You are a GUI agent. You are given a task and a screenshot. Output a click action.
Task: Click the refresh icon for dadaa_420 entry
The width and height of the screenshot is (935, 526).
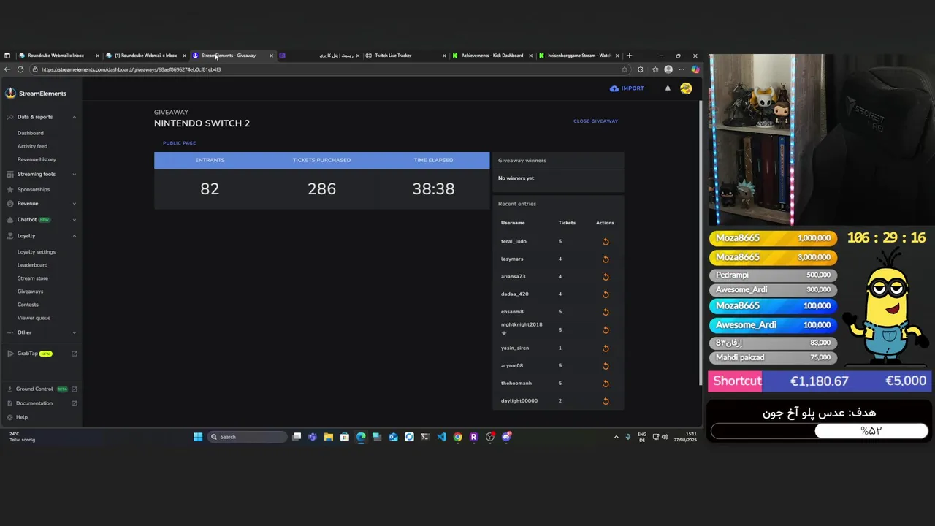[606, 294]
